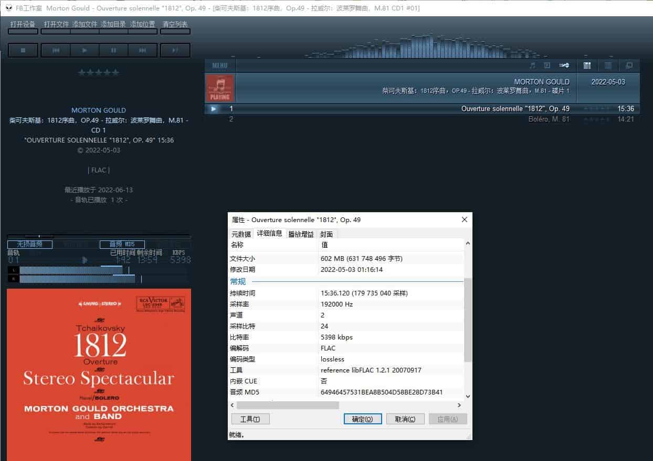Stop playback with the square stop button
Viewport: 653px width, 461px height.
[23, 50]
